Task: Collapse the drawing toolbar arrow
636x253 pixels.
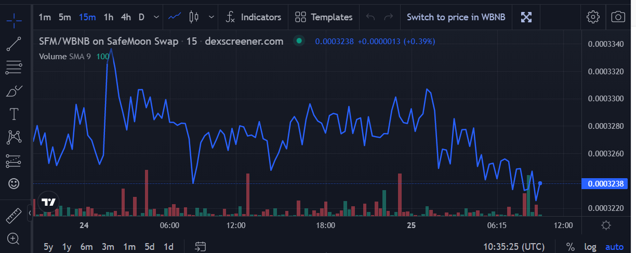Action: point(30,213)
